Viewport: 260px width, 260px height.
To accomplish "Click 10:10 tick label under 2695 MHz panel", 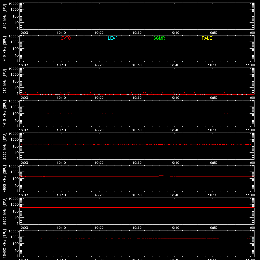I will 61,163.
